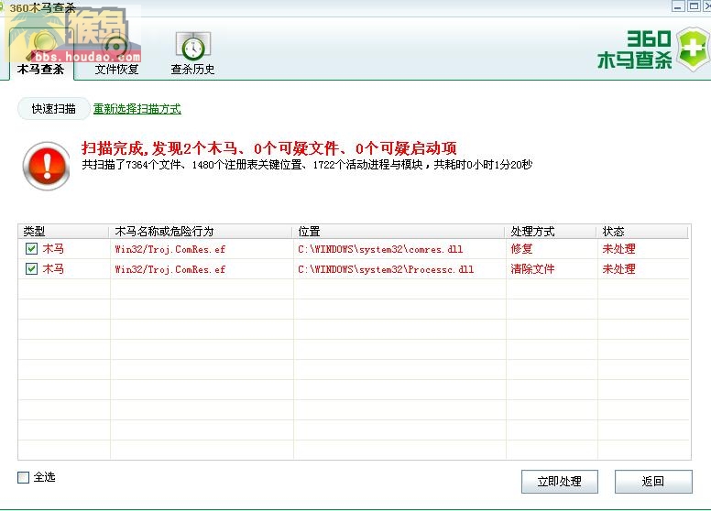Open the 查杀历史 clock icon
The width and height of the screenshot is (711, 511).
click(x=193, y=46)
